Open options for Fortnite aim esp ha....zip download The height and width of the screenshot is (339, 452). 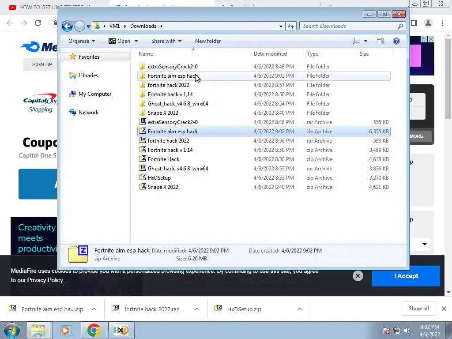(94, 309)
